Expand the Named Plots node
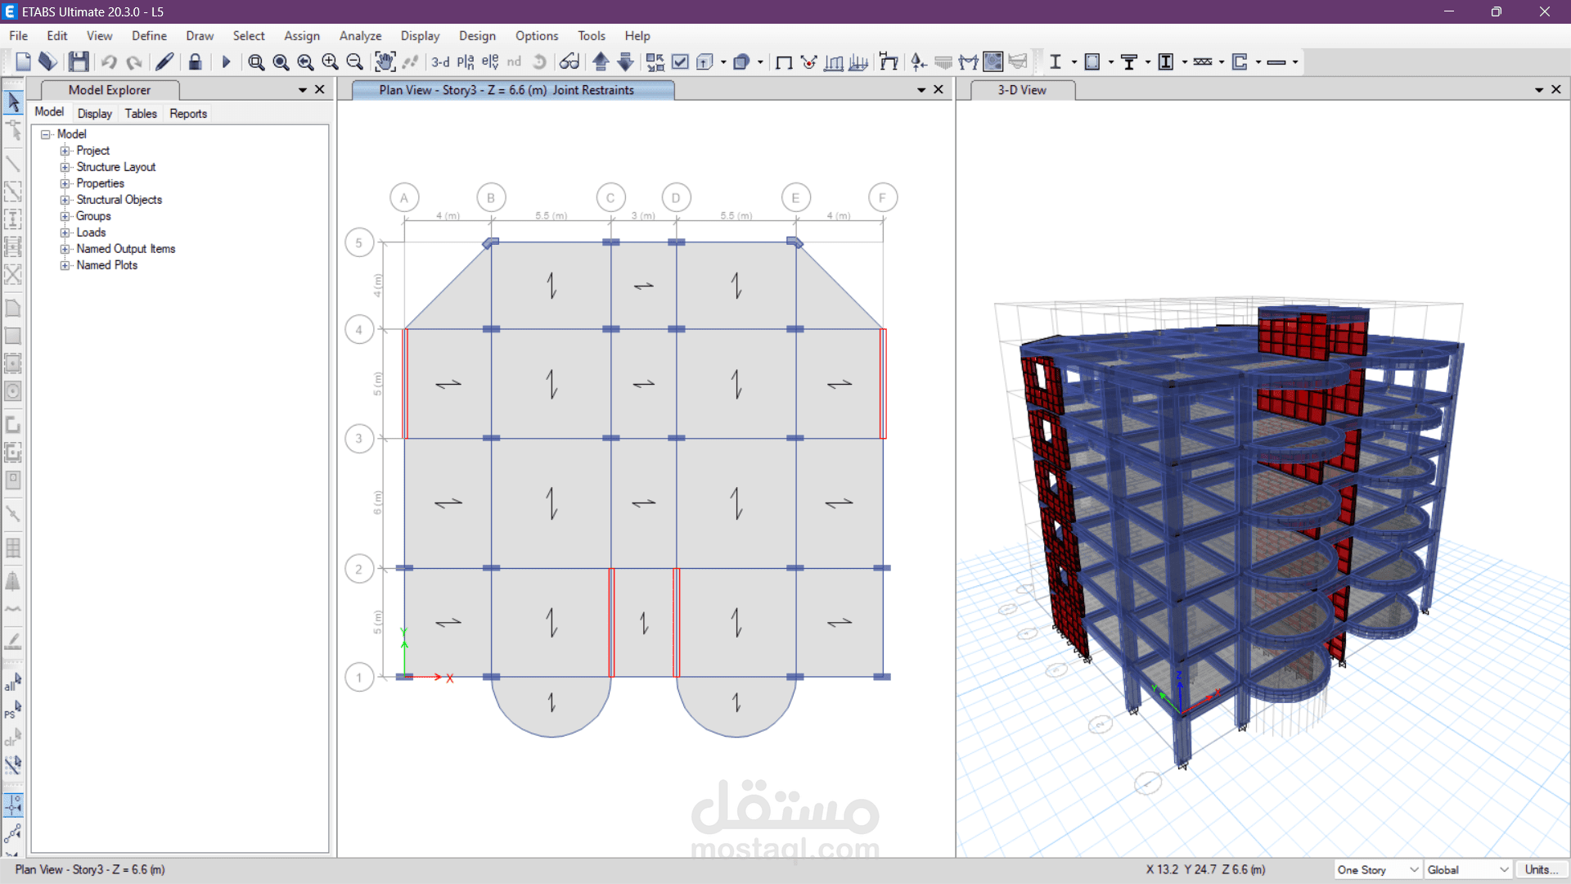Screen dimensions: 1571x884 65,265
